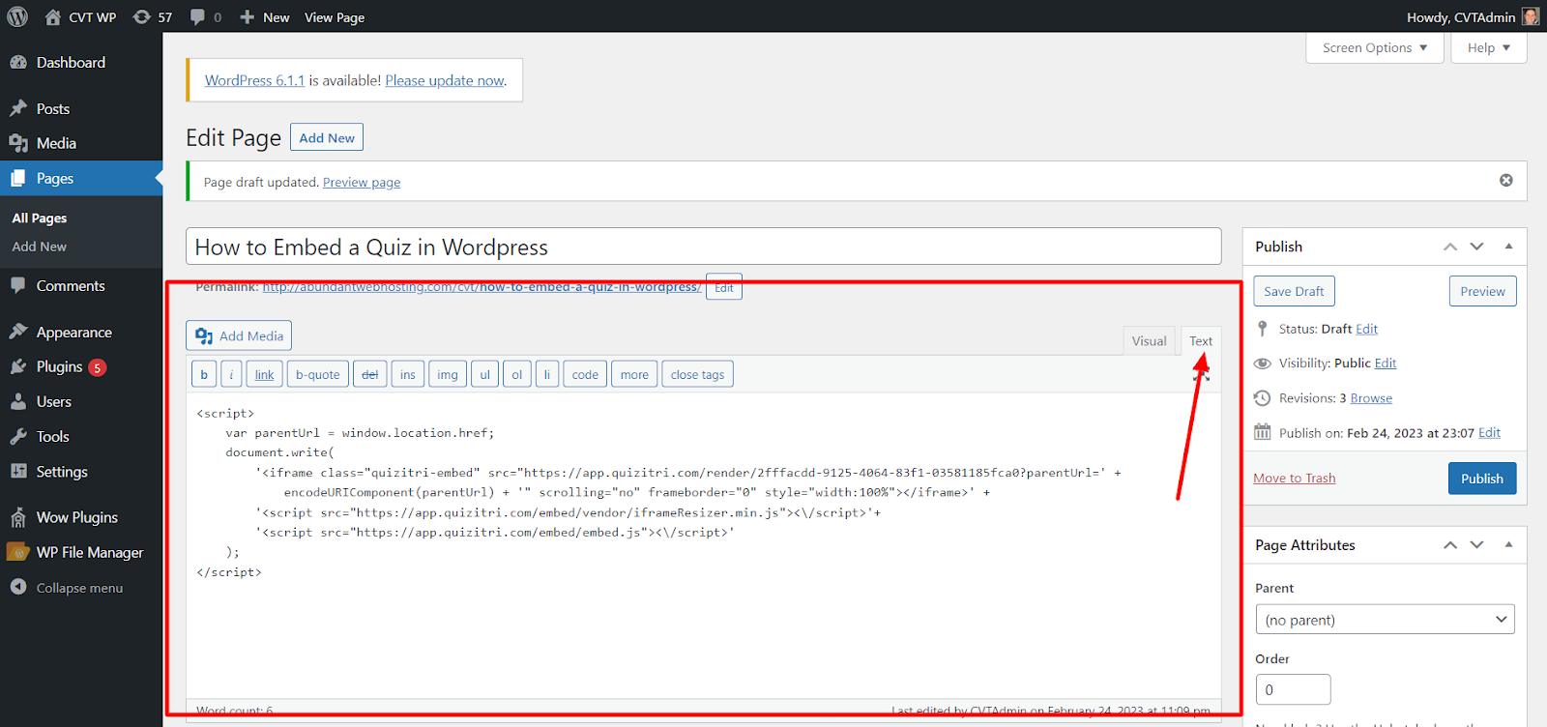Click Add New button beside Edit Page

tap(327, 137)
